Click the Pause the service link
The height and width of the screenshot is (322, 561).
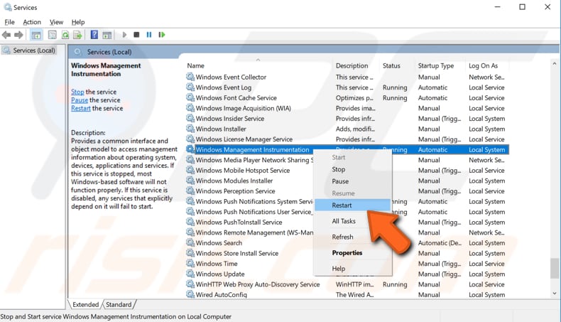[x=80, y=100]
